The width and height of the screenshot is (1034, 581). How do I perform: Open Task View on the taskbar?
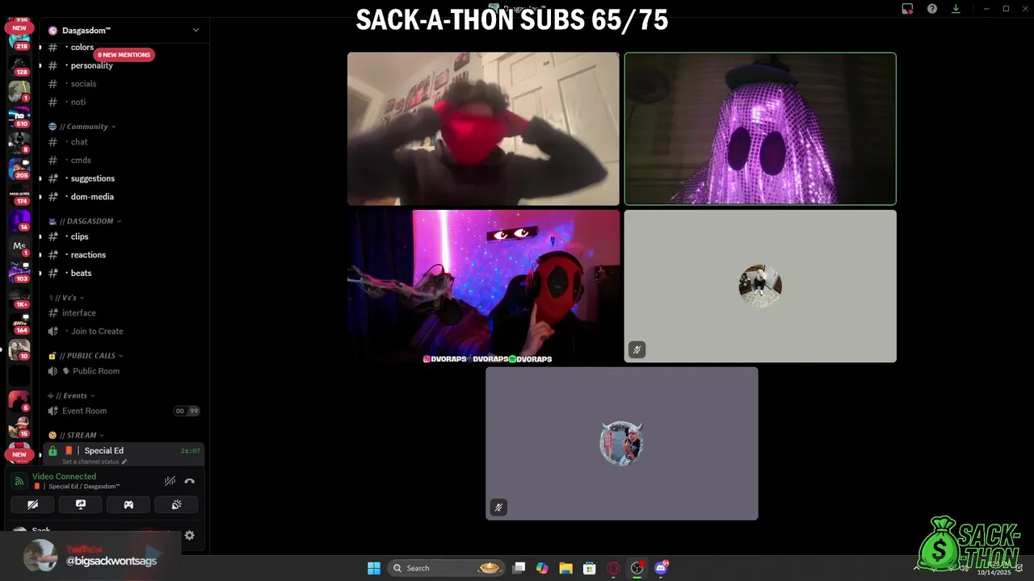click(519, 568)
